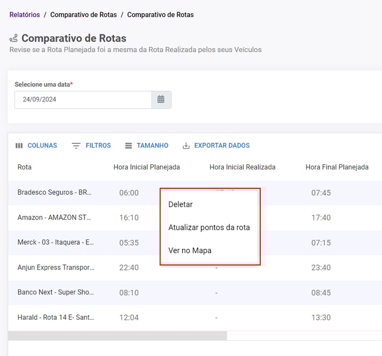This screenshot has width=382, height=356.
Task: Click the horizontal table scrollbar
Action: (117, 336)
